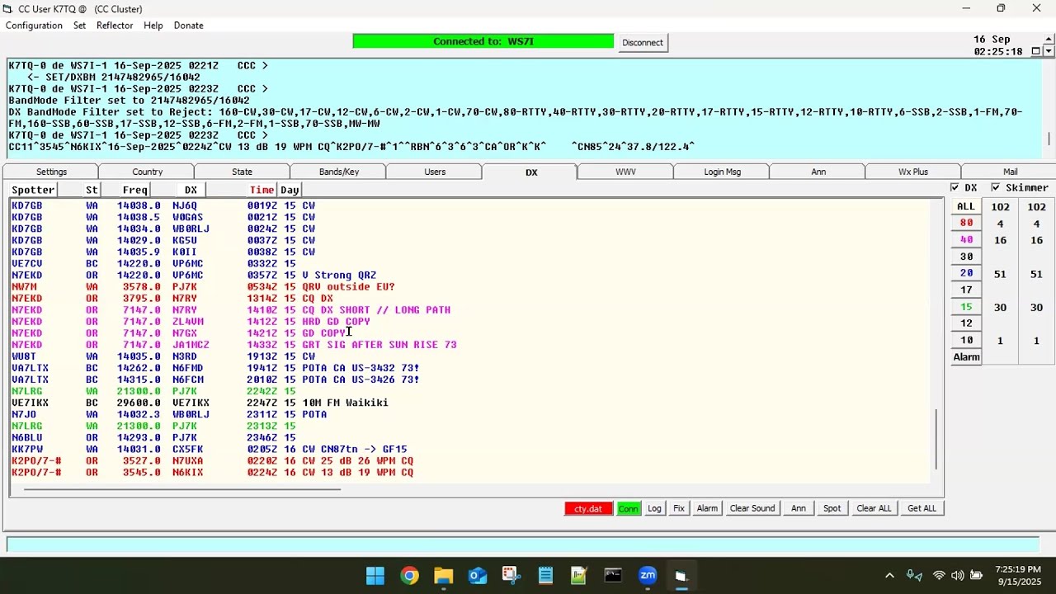Sort by the Freq column header
Image resolution: width=1056 pixels, height=594 pixels.
(x=134, y=190)
